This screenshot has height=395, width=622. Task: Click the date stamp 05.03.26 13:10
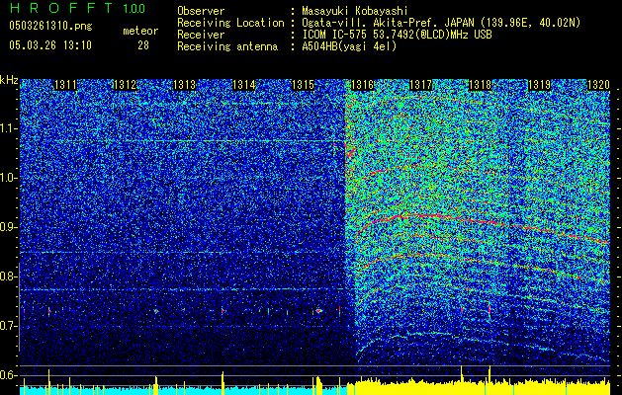50,45
